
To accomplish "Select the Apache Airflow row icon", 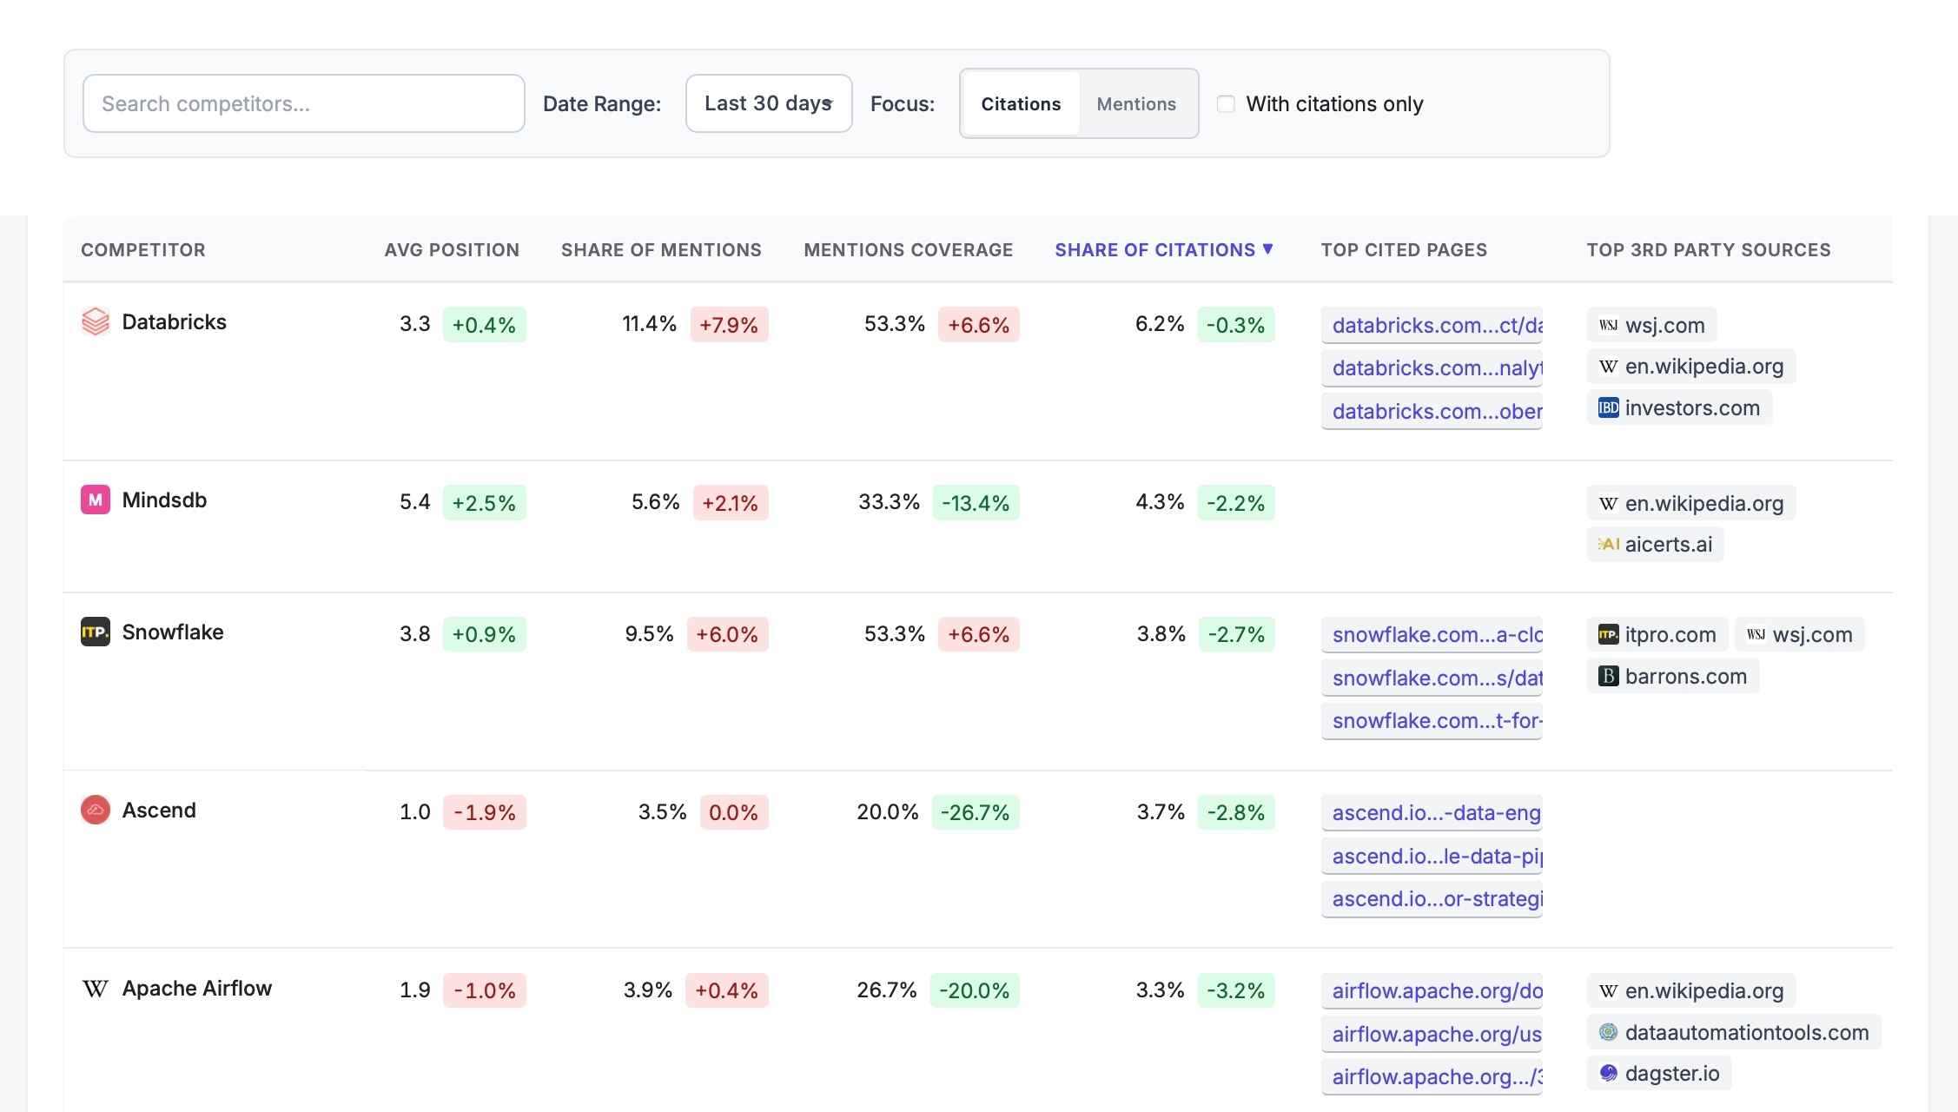I will 96,988.
